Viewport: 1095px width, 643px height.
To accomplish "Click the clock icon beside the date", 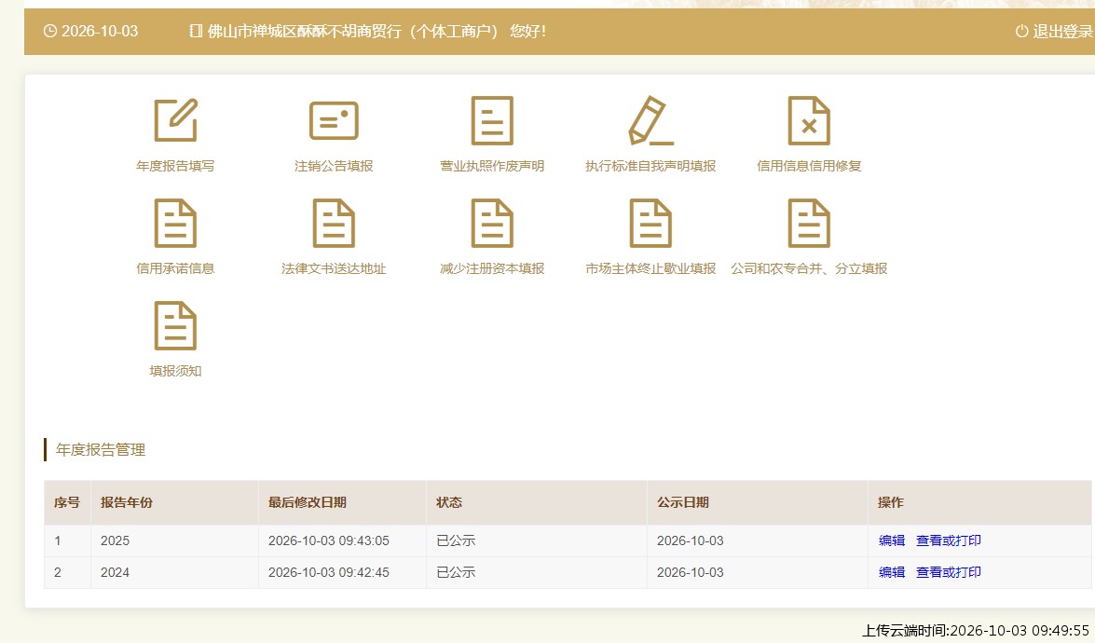I will point(49,32).
